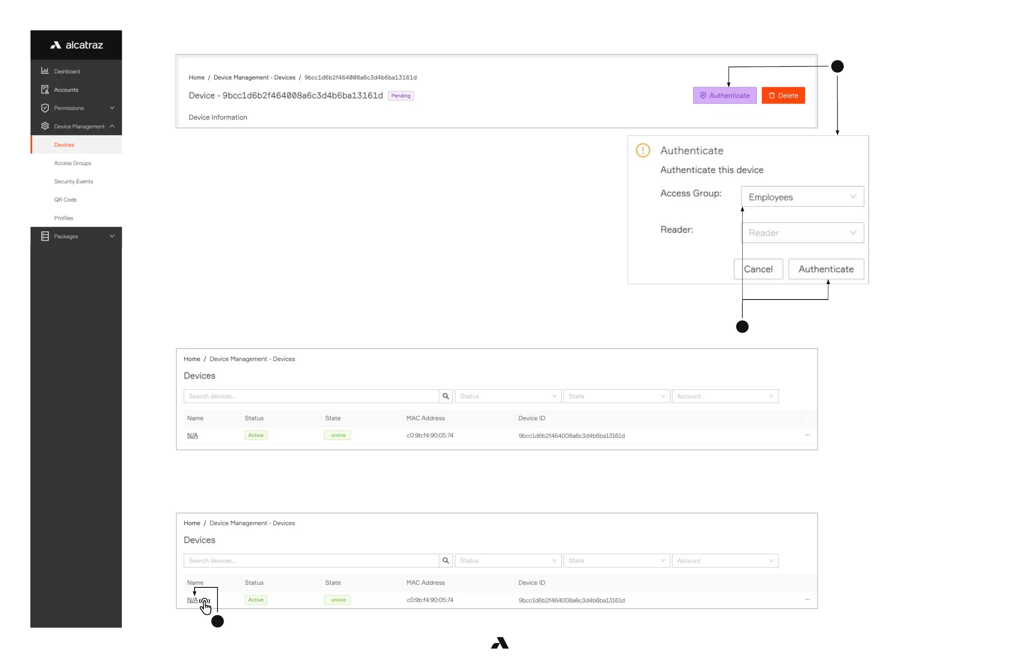
Task: Click the Dashboard chart icon
Action: point(45,71)
